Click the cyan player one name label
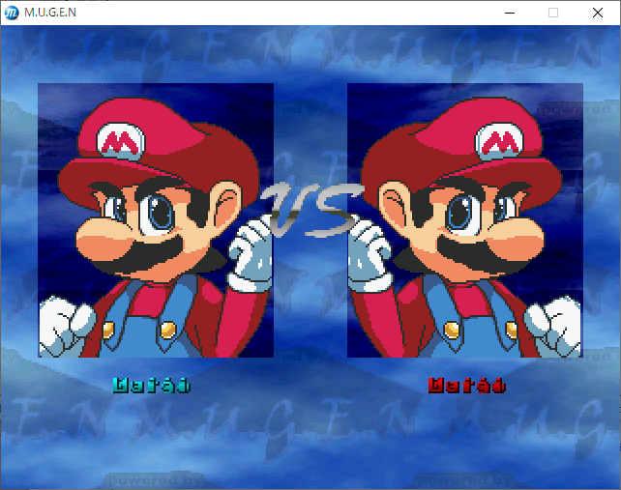This screenshot has width=621, height=490. [x=152, y=385]
